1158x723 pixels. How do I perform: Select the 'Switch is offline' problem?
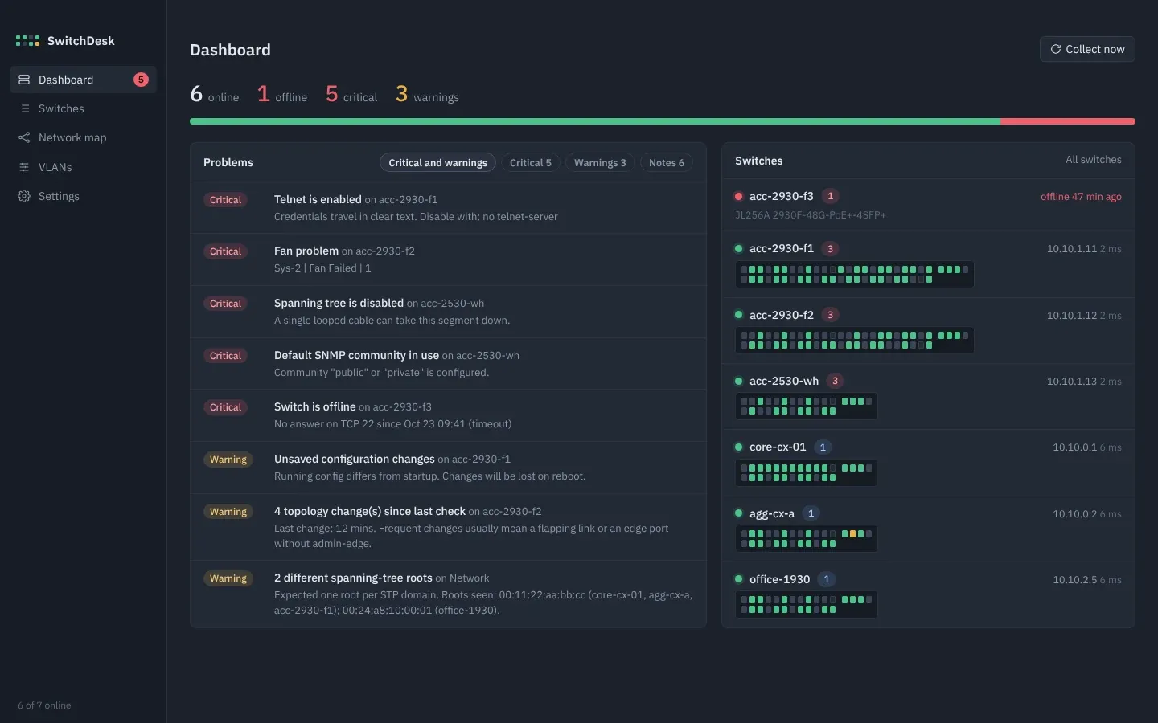coord(449,415)
